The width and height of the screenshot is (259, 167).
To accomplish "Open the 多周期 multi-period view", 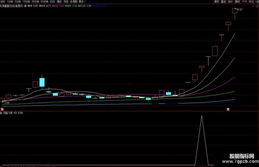I will pyautogui.click(x=74, y=2).
